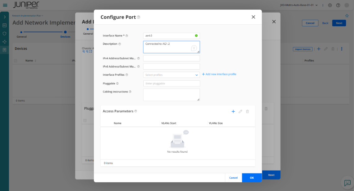Show help icon next to Interface Profiles
Image resolution: width=354 pixels, height=191 pixels.
(x=127, y=75)
